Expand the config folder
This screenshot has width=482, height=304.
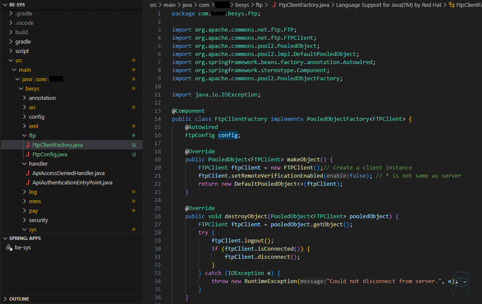(x=25, y=117)
